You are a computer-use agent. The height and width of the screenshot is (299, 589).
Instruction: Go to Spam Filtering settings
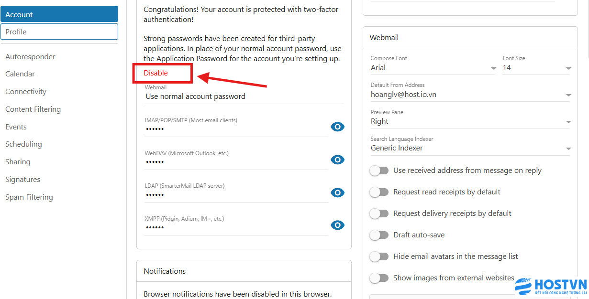click(x=29, y=197)
